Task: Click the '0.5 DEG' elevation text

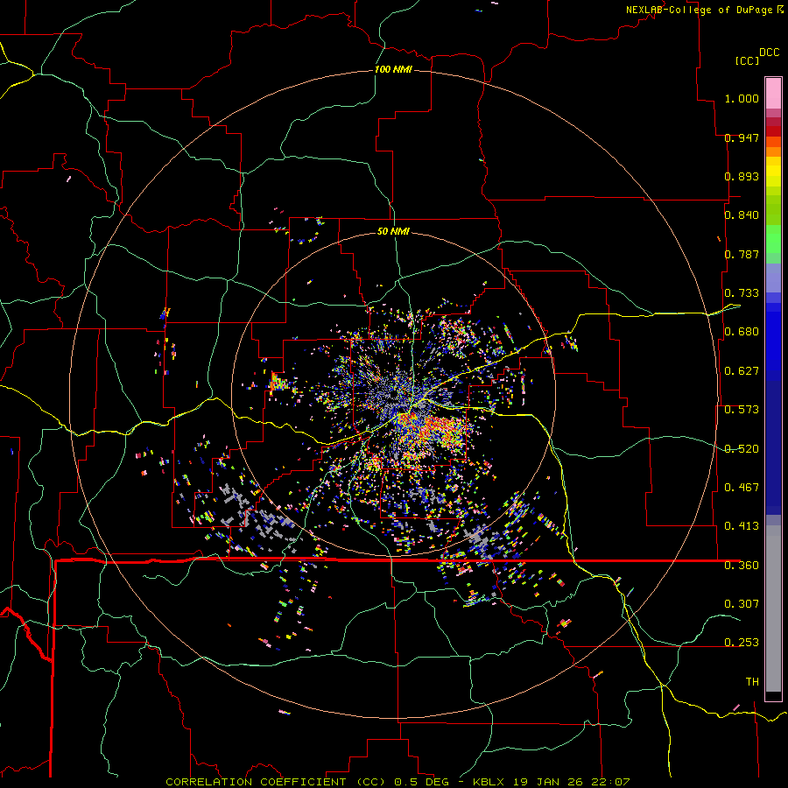Action: pos(421,782)
